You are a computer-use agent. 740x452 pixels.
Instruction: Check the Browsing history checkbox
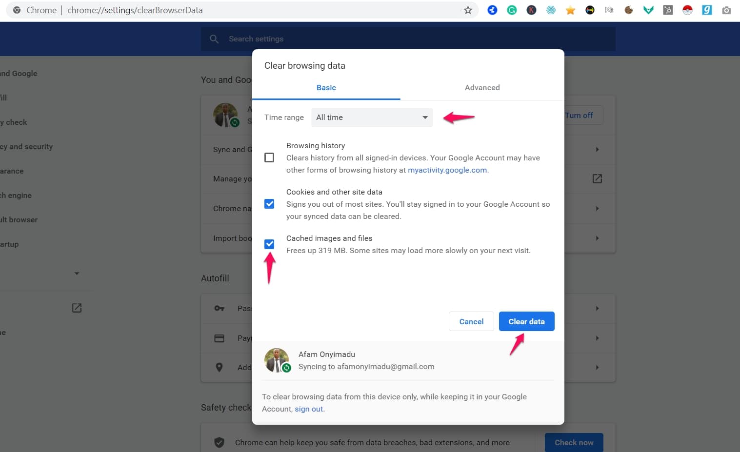[x=269, y=157]
